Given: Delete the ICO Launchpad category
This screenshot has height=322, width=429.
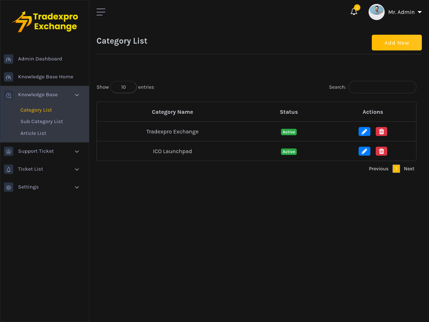Looking at the screenshot, I should [x=381, y=151].
